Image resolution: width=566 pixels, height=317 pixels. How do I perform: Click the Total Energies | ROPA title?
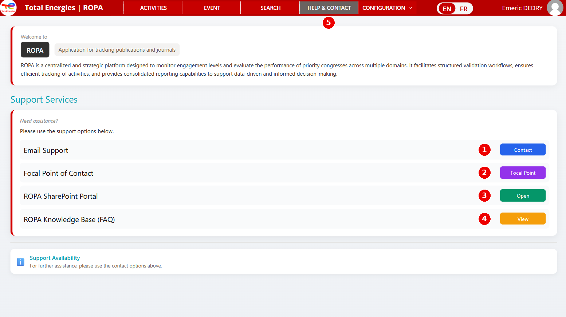tap(64, 8)
